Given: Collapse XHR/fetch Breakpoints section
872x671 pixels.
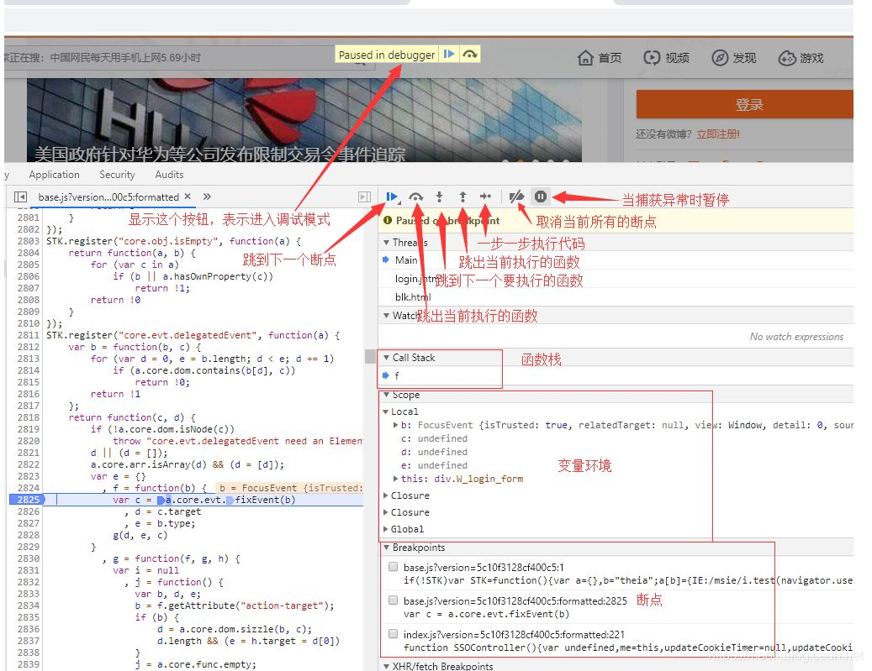Looking at the screenshot, I should pyautogui.click(x=387, y=666).
